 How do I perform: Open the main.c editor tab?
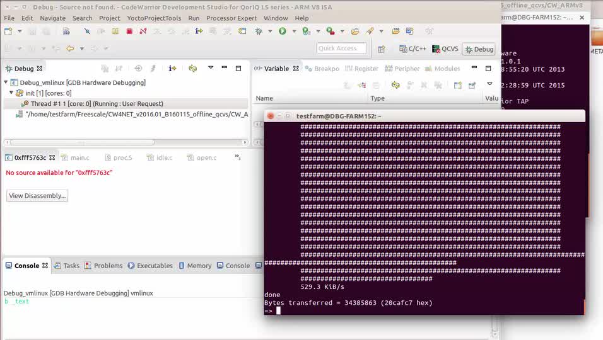pyautogui.click(x=79, y=157)
